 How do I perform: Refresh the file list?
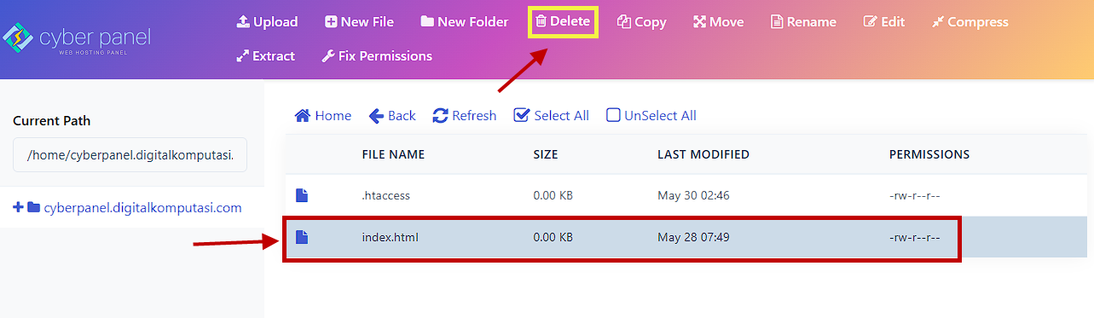(465, 115)
